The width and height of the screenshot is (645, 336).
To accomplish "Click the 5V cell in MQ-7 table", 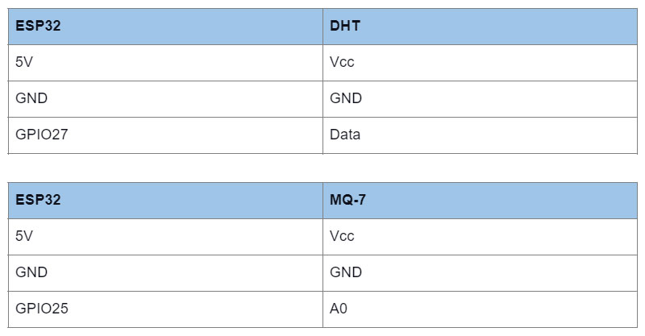I will click(x=165, y=236).
